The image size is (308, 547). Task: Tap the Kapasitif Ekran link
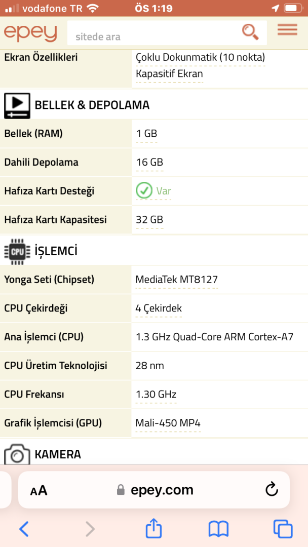coord(169,74)
